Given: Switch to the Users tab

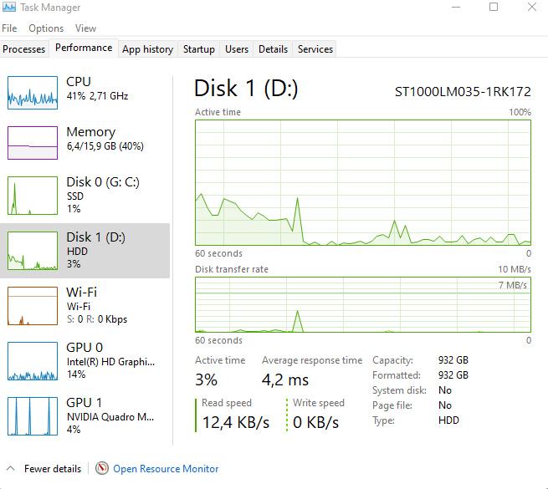Looking at the screenshot, I should [237, 49].
